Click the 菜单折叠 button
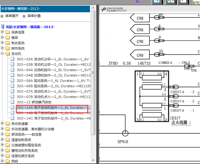 coord(34,16)
